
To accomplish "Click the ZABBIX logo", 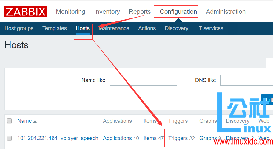I will click(x=26, y=12).
